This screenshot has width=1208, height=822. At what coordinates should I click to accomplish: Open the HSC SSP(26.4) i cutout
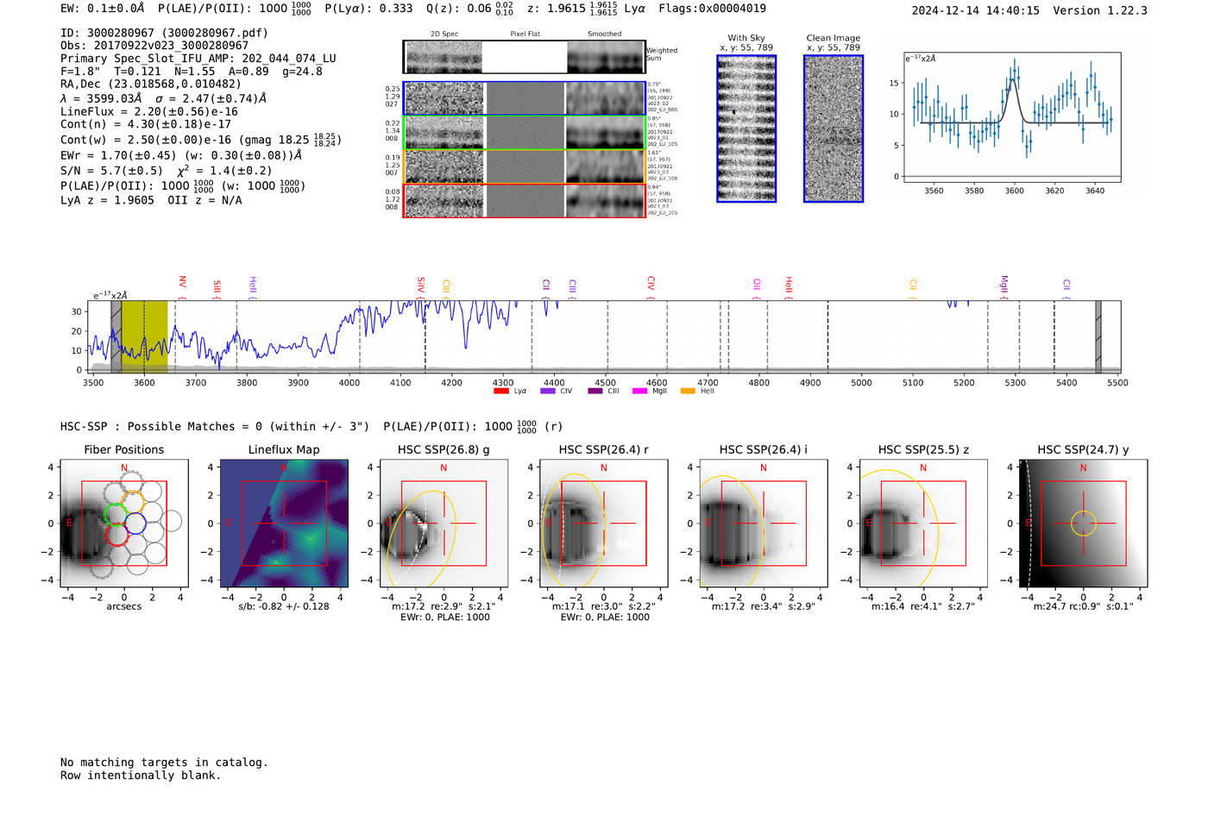(764, 523)
